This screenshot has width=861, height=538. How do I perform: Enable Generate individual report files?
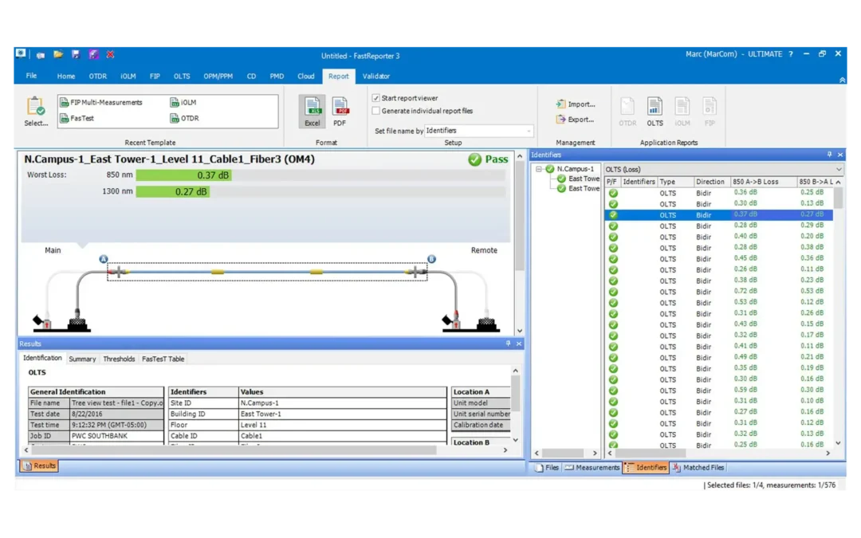pos(376,111)
